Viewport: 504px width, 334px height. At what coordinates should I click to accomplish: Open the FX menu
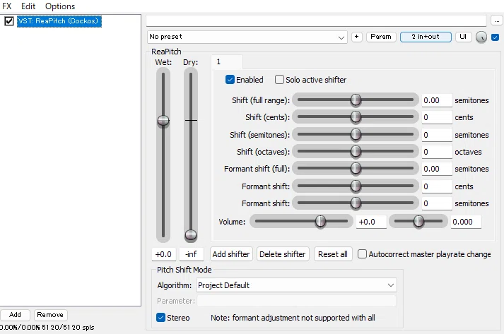coord(7,6)
